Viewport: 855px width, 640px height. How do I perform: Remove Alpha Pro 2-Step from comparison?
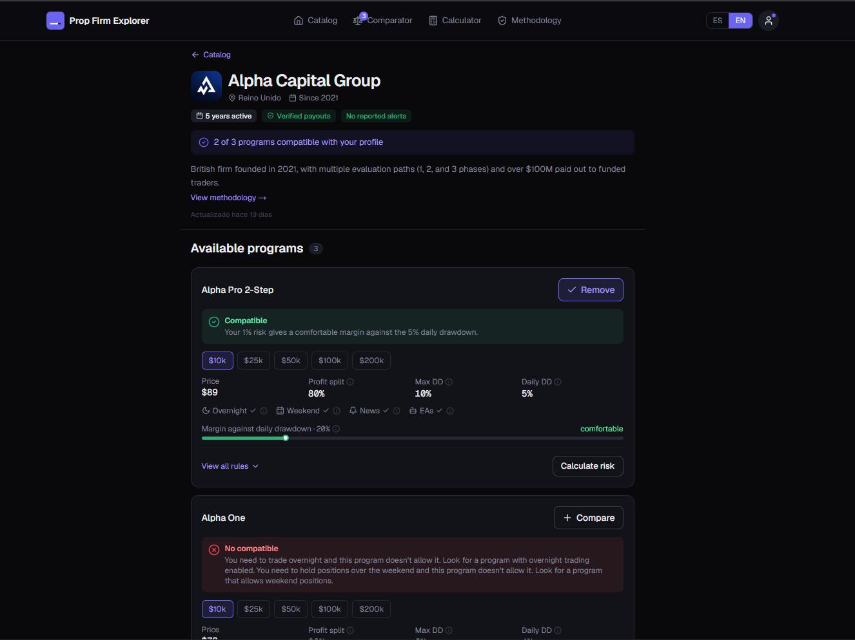[591, 290]
